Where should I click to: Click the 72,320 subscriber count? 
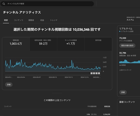(x=123, y=38)
